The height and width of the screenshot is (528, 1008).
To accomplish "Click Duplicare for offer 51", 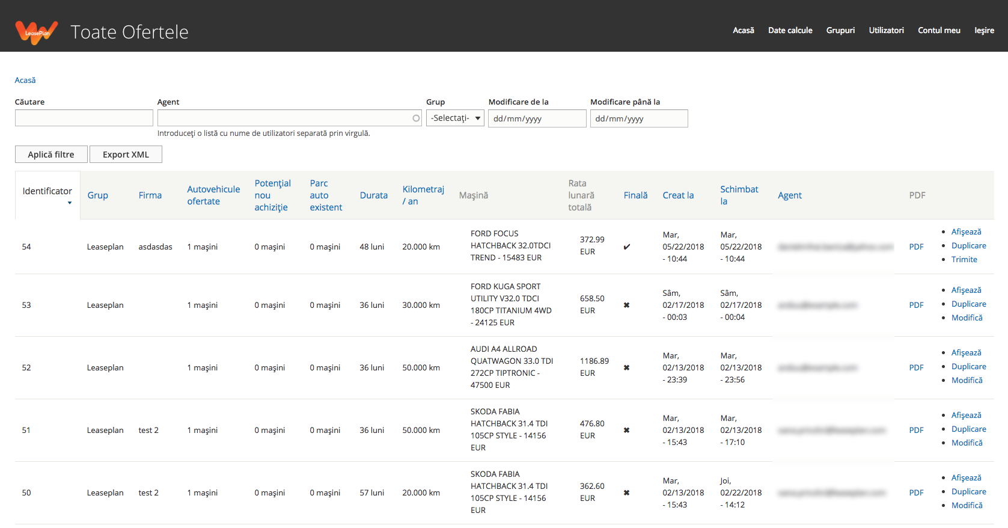I will (x=968, y=429).
